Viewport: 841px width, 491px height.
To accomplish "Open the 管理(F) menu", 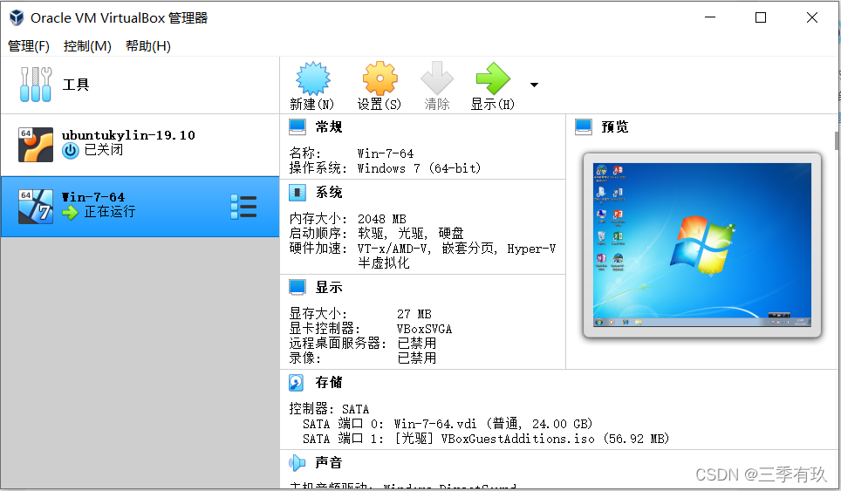I will tap(29, 46).
